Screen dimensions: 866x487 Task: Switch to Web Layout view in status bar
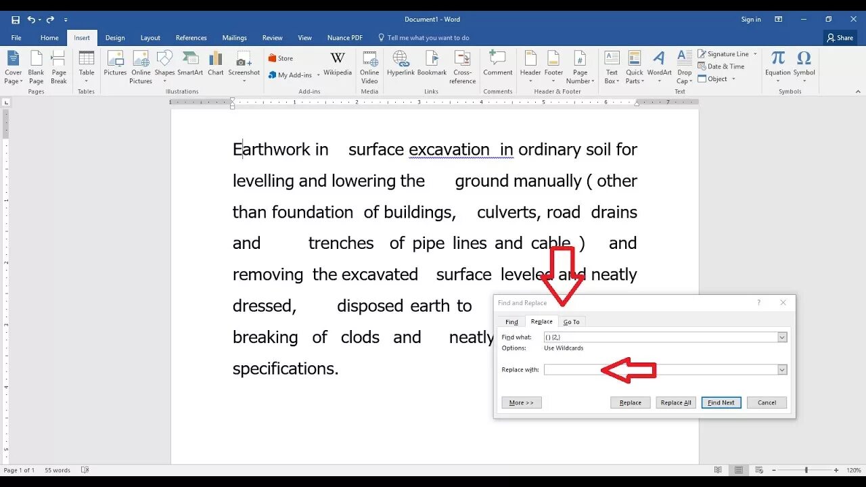click(759, 470)
